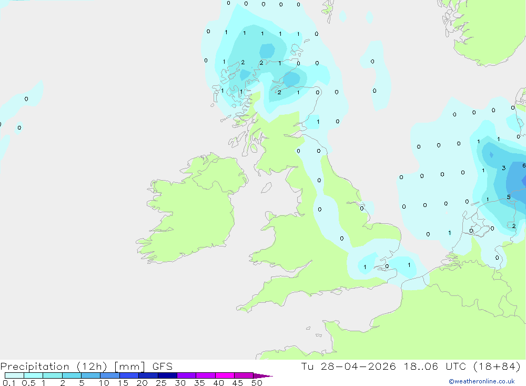
Task: Click the '3' precipitation value on map
Action: pyautogui.click(x=503, y=168)
